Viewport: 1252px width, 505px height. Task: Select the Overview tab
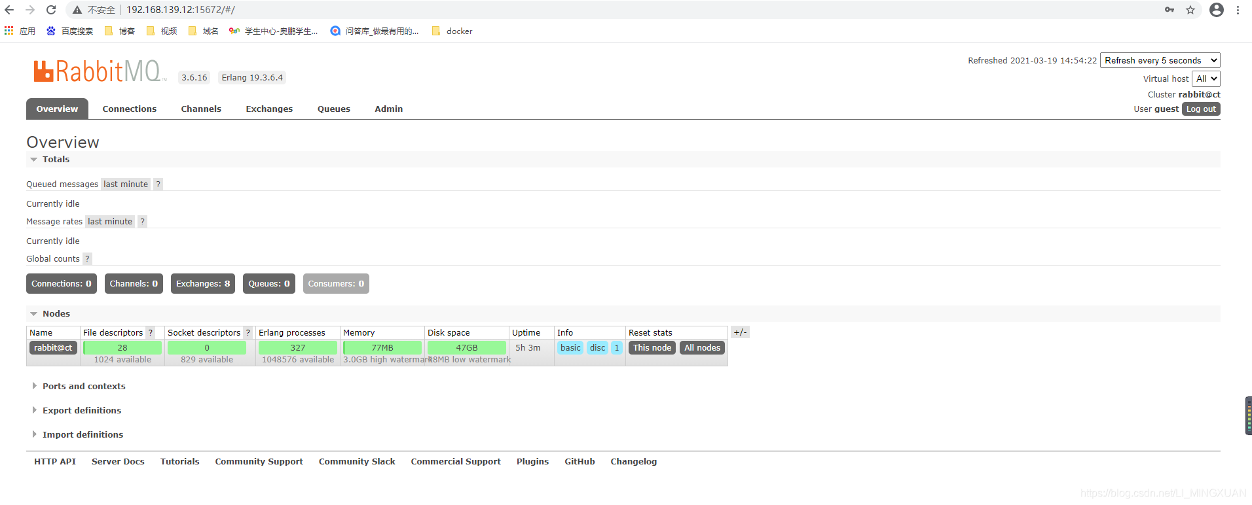tap(57, 109)
